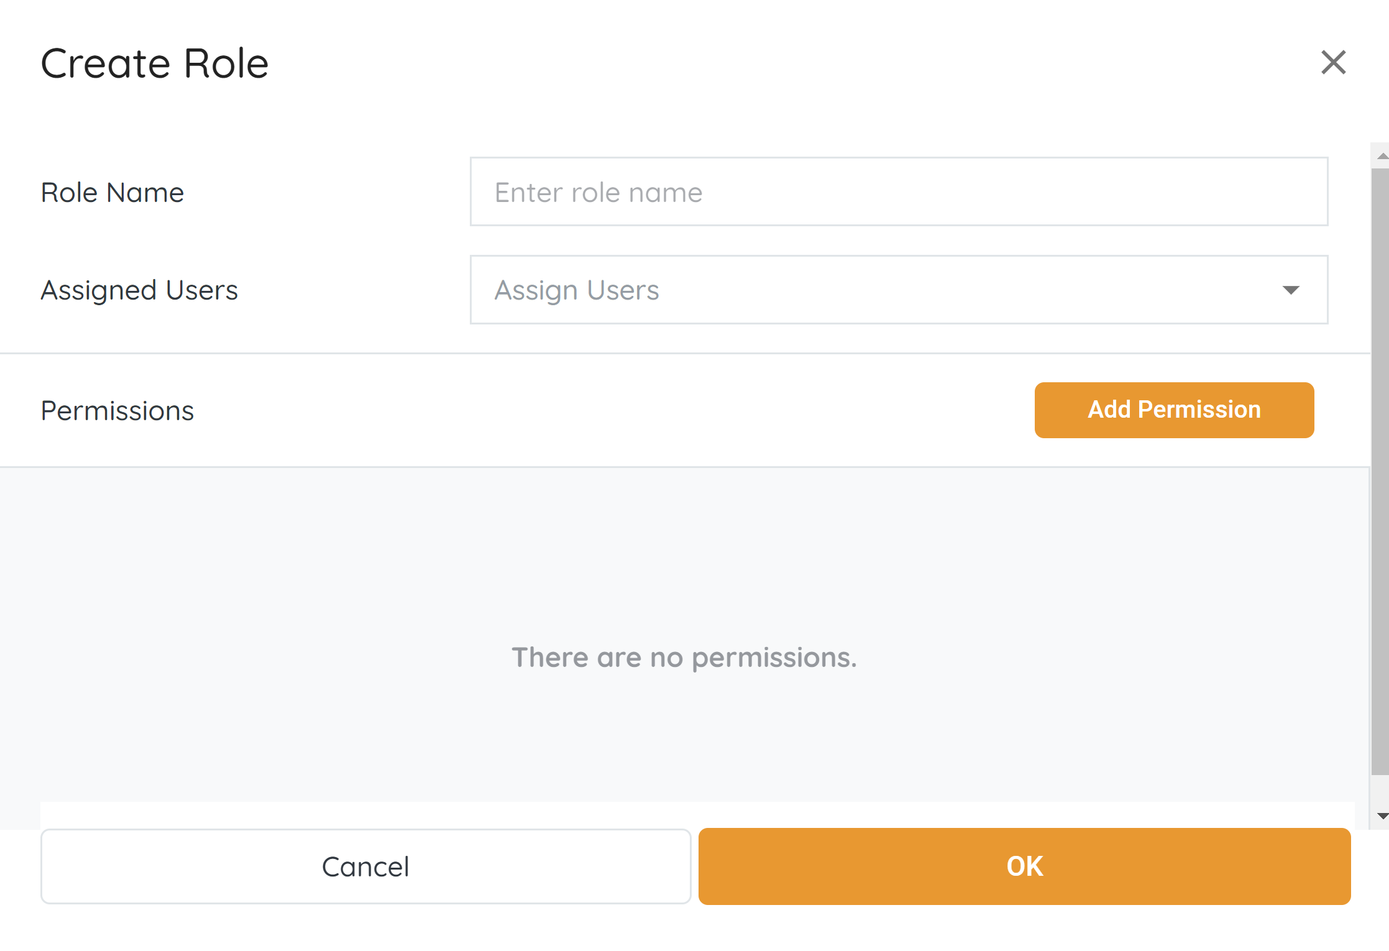This screenshot has height=951, width=1389.
Task: Click the "Enter role name" placeholder text
Action: pos(598,193)
